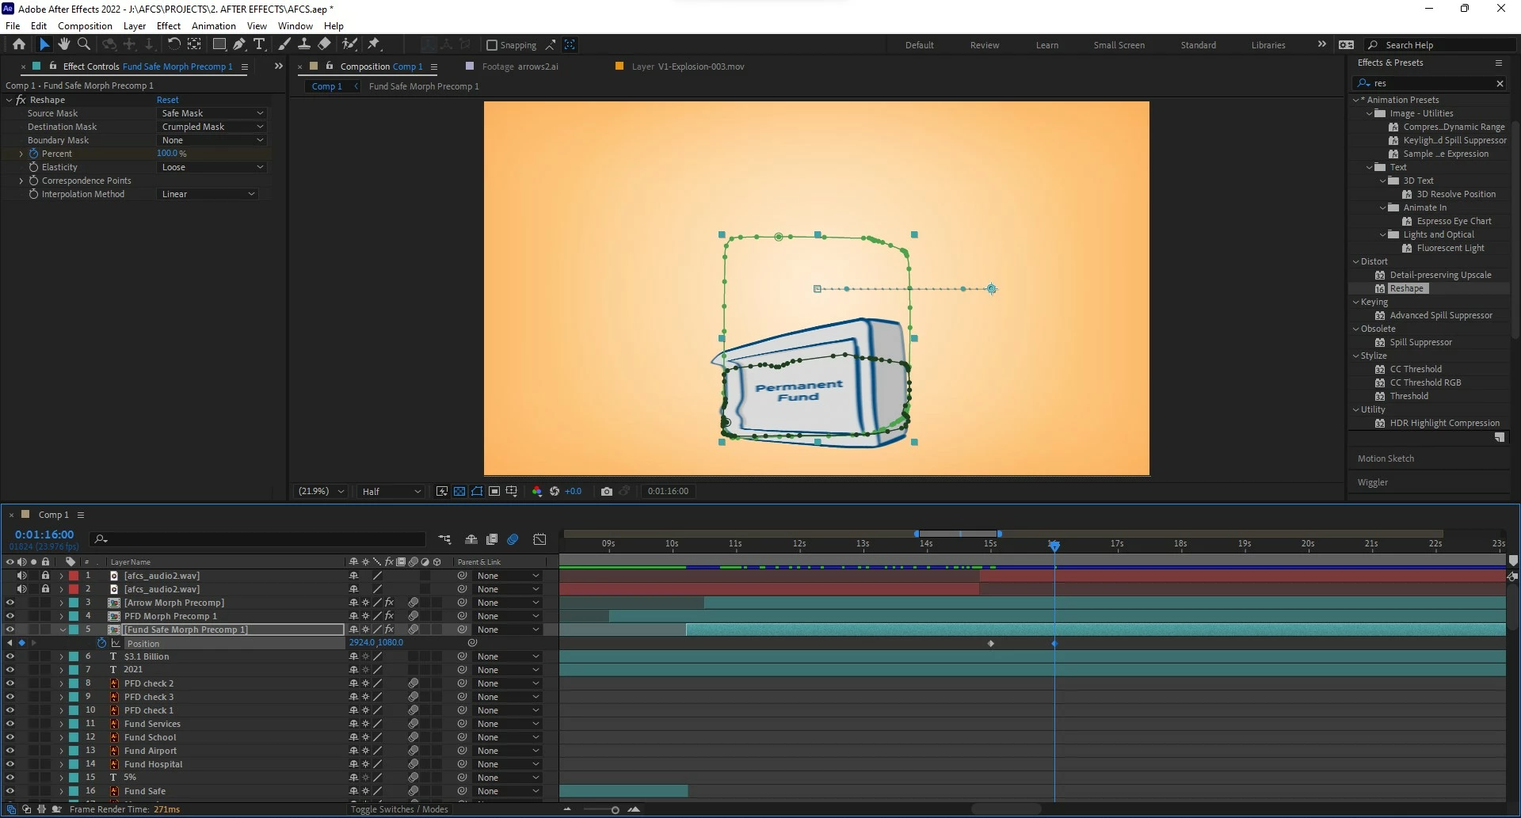Open the Composition menu
The width and height of the screenshot is (1521, 818).
point(85,26)
